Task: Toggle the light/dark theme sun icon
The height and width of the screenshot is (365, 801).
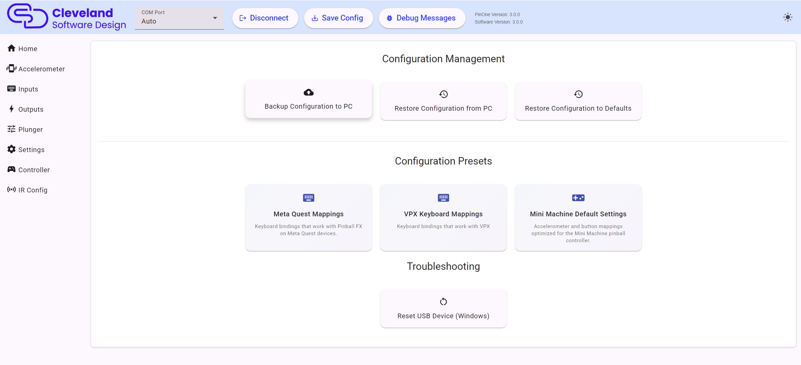Action: click(x=788, y=17)
